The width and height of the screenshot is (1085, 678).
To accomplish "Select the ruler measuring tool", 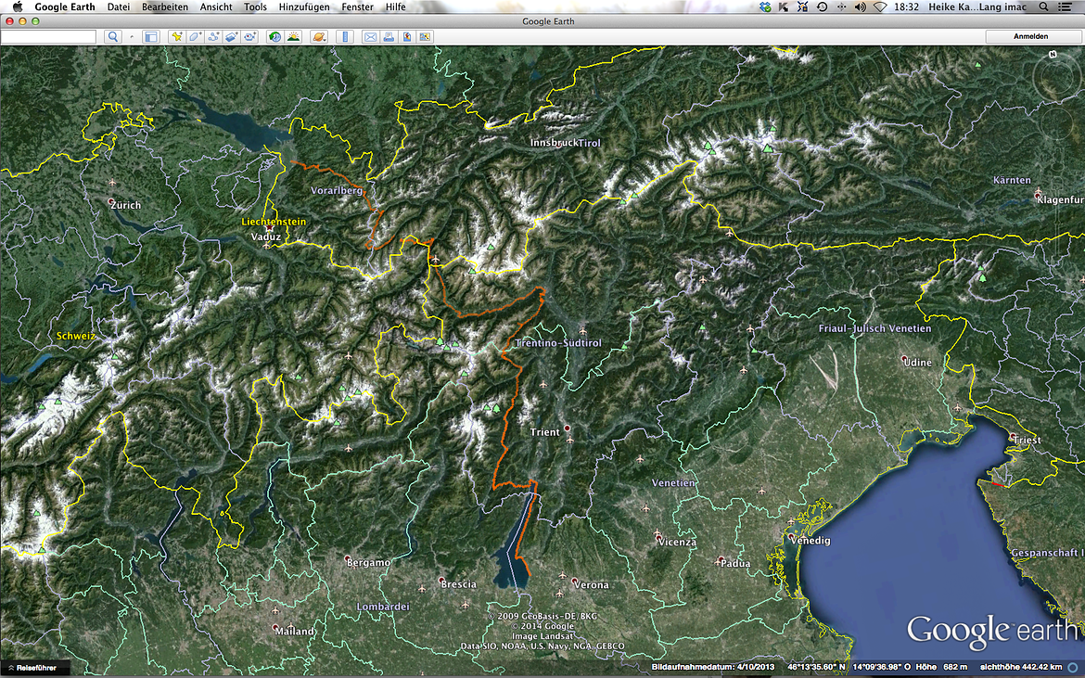I will point(345,37).
